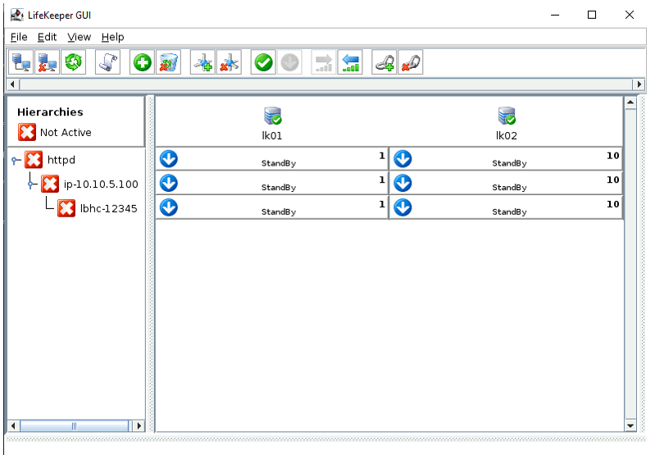Click the hierarchy panel horizontal scrollbar thumb

(x=75, y=425)
